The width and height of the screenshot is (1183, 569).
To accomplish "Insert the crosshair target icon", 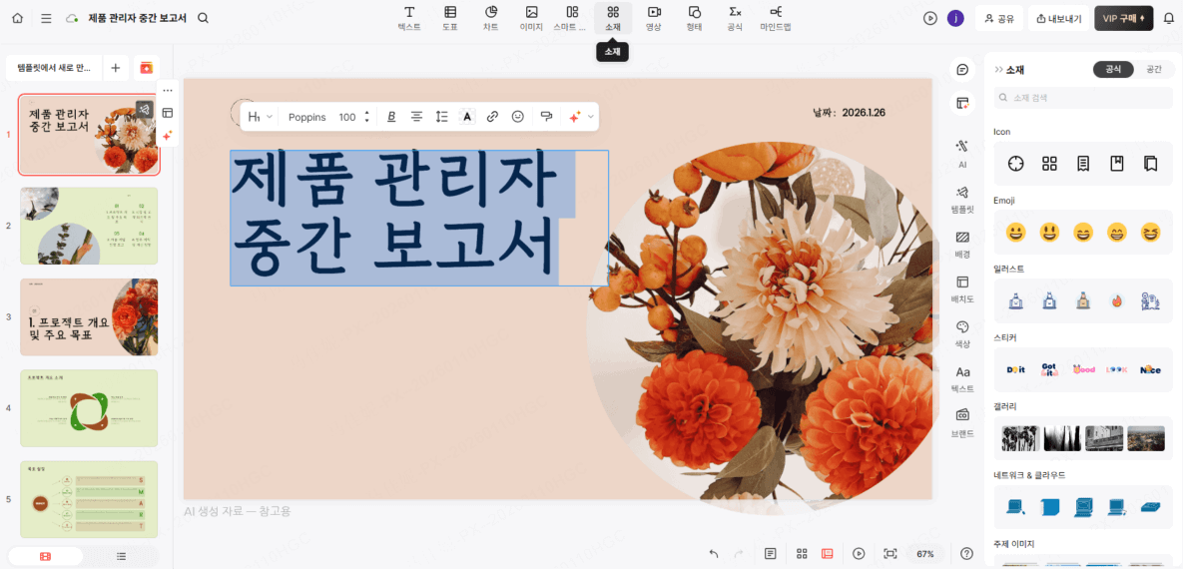I will pos(1016,163).
